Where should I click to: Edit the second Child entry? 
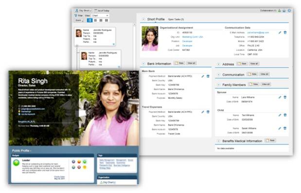(x=280, y=128)
